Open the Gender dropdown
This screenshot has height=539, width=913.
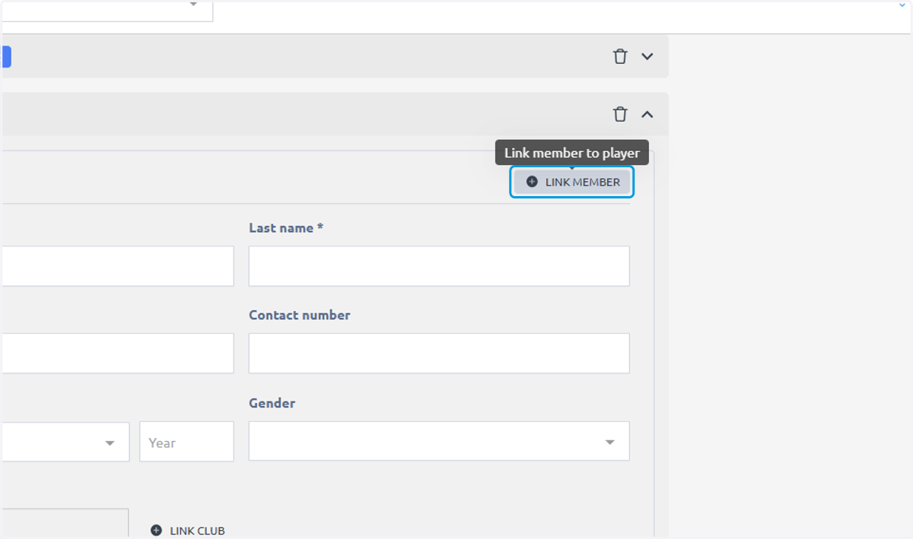pos(439,441)
